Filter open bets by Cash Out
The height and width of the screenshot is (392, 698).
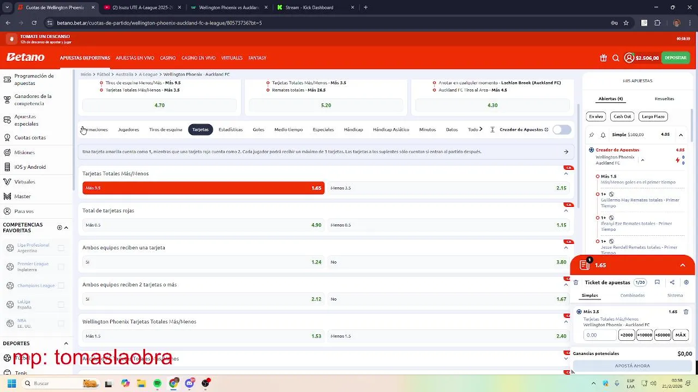click(622, 117)
